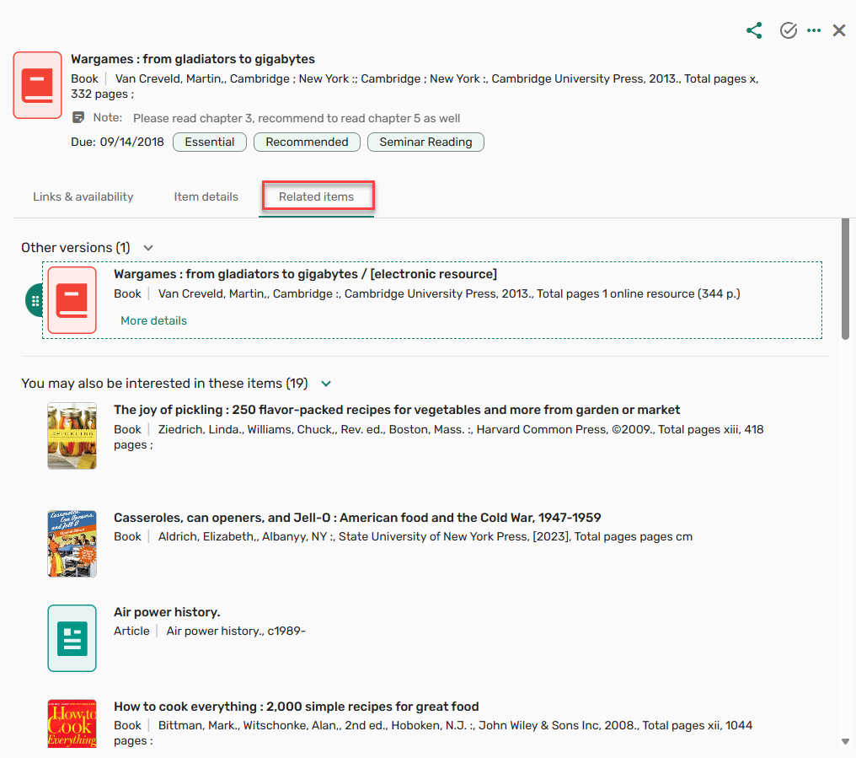This screenshot has height=758, width=856.
Task: Click Aldrich, Elizabeth citation text
Action: [x=425, y=536]
